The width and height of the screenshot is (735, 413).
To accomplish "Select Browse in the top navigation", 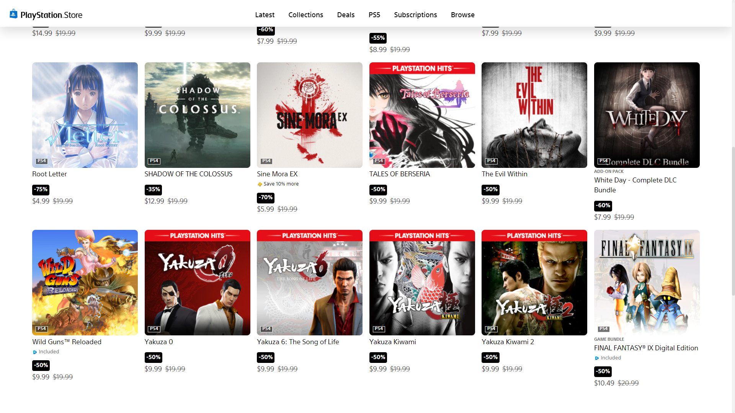I will (463, 15).
